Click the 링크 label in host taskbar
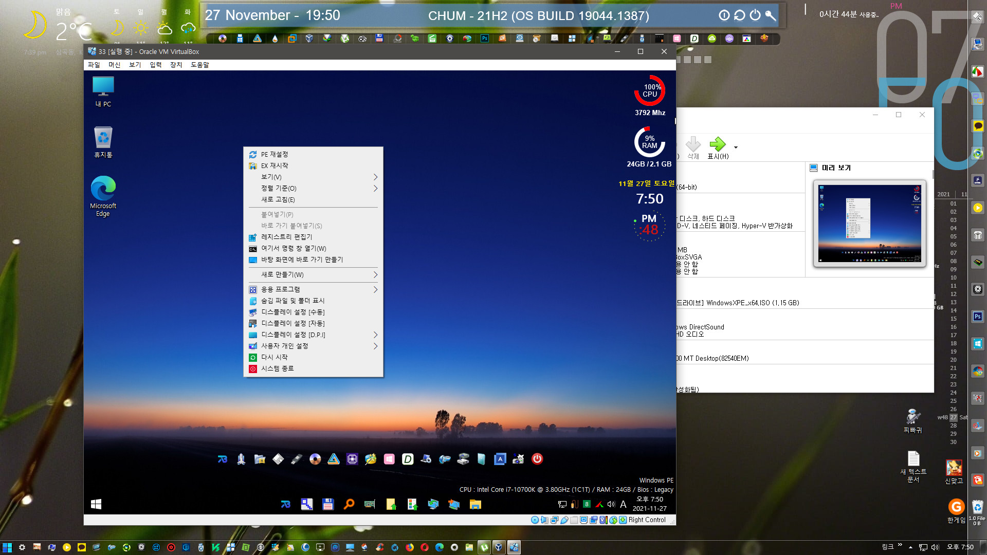 point(888,547)
